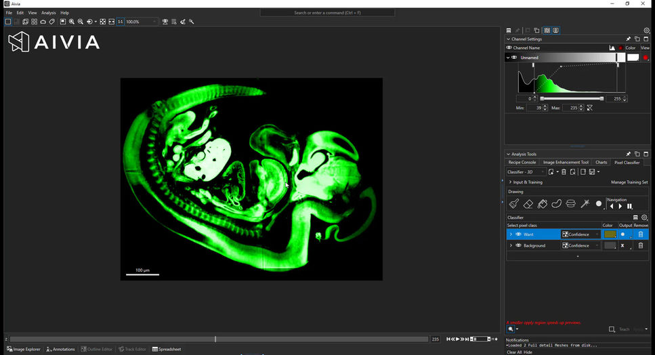Open the File menu
The height and width of the screenshot is (355, 655).
click(9, 13)
